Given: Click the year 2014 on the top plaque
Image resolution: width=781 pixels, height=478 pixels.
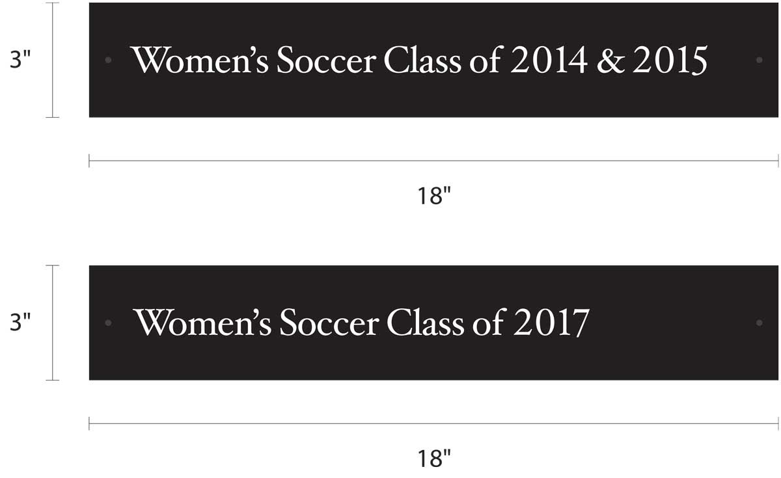Looking at the screenshot, I should 549,61.
